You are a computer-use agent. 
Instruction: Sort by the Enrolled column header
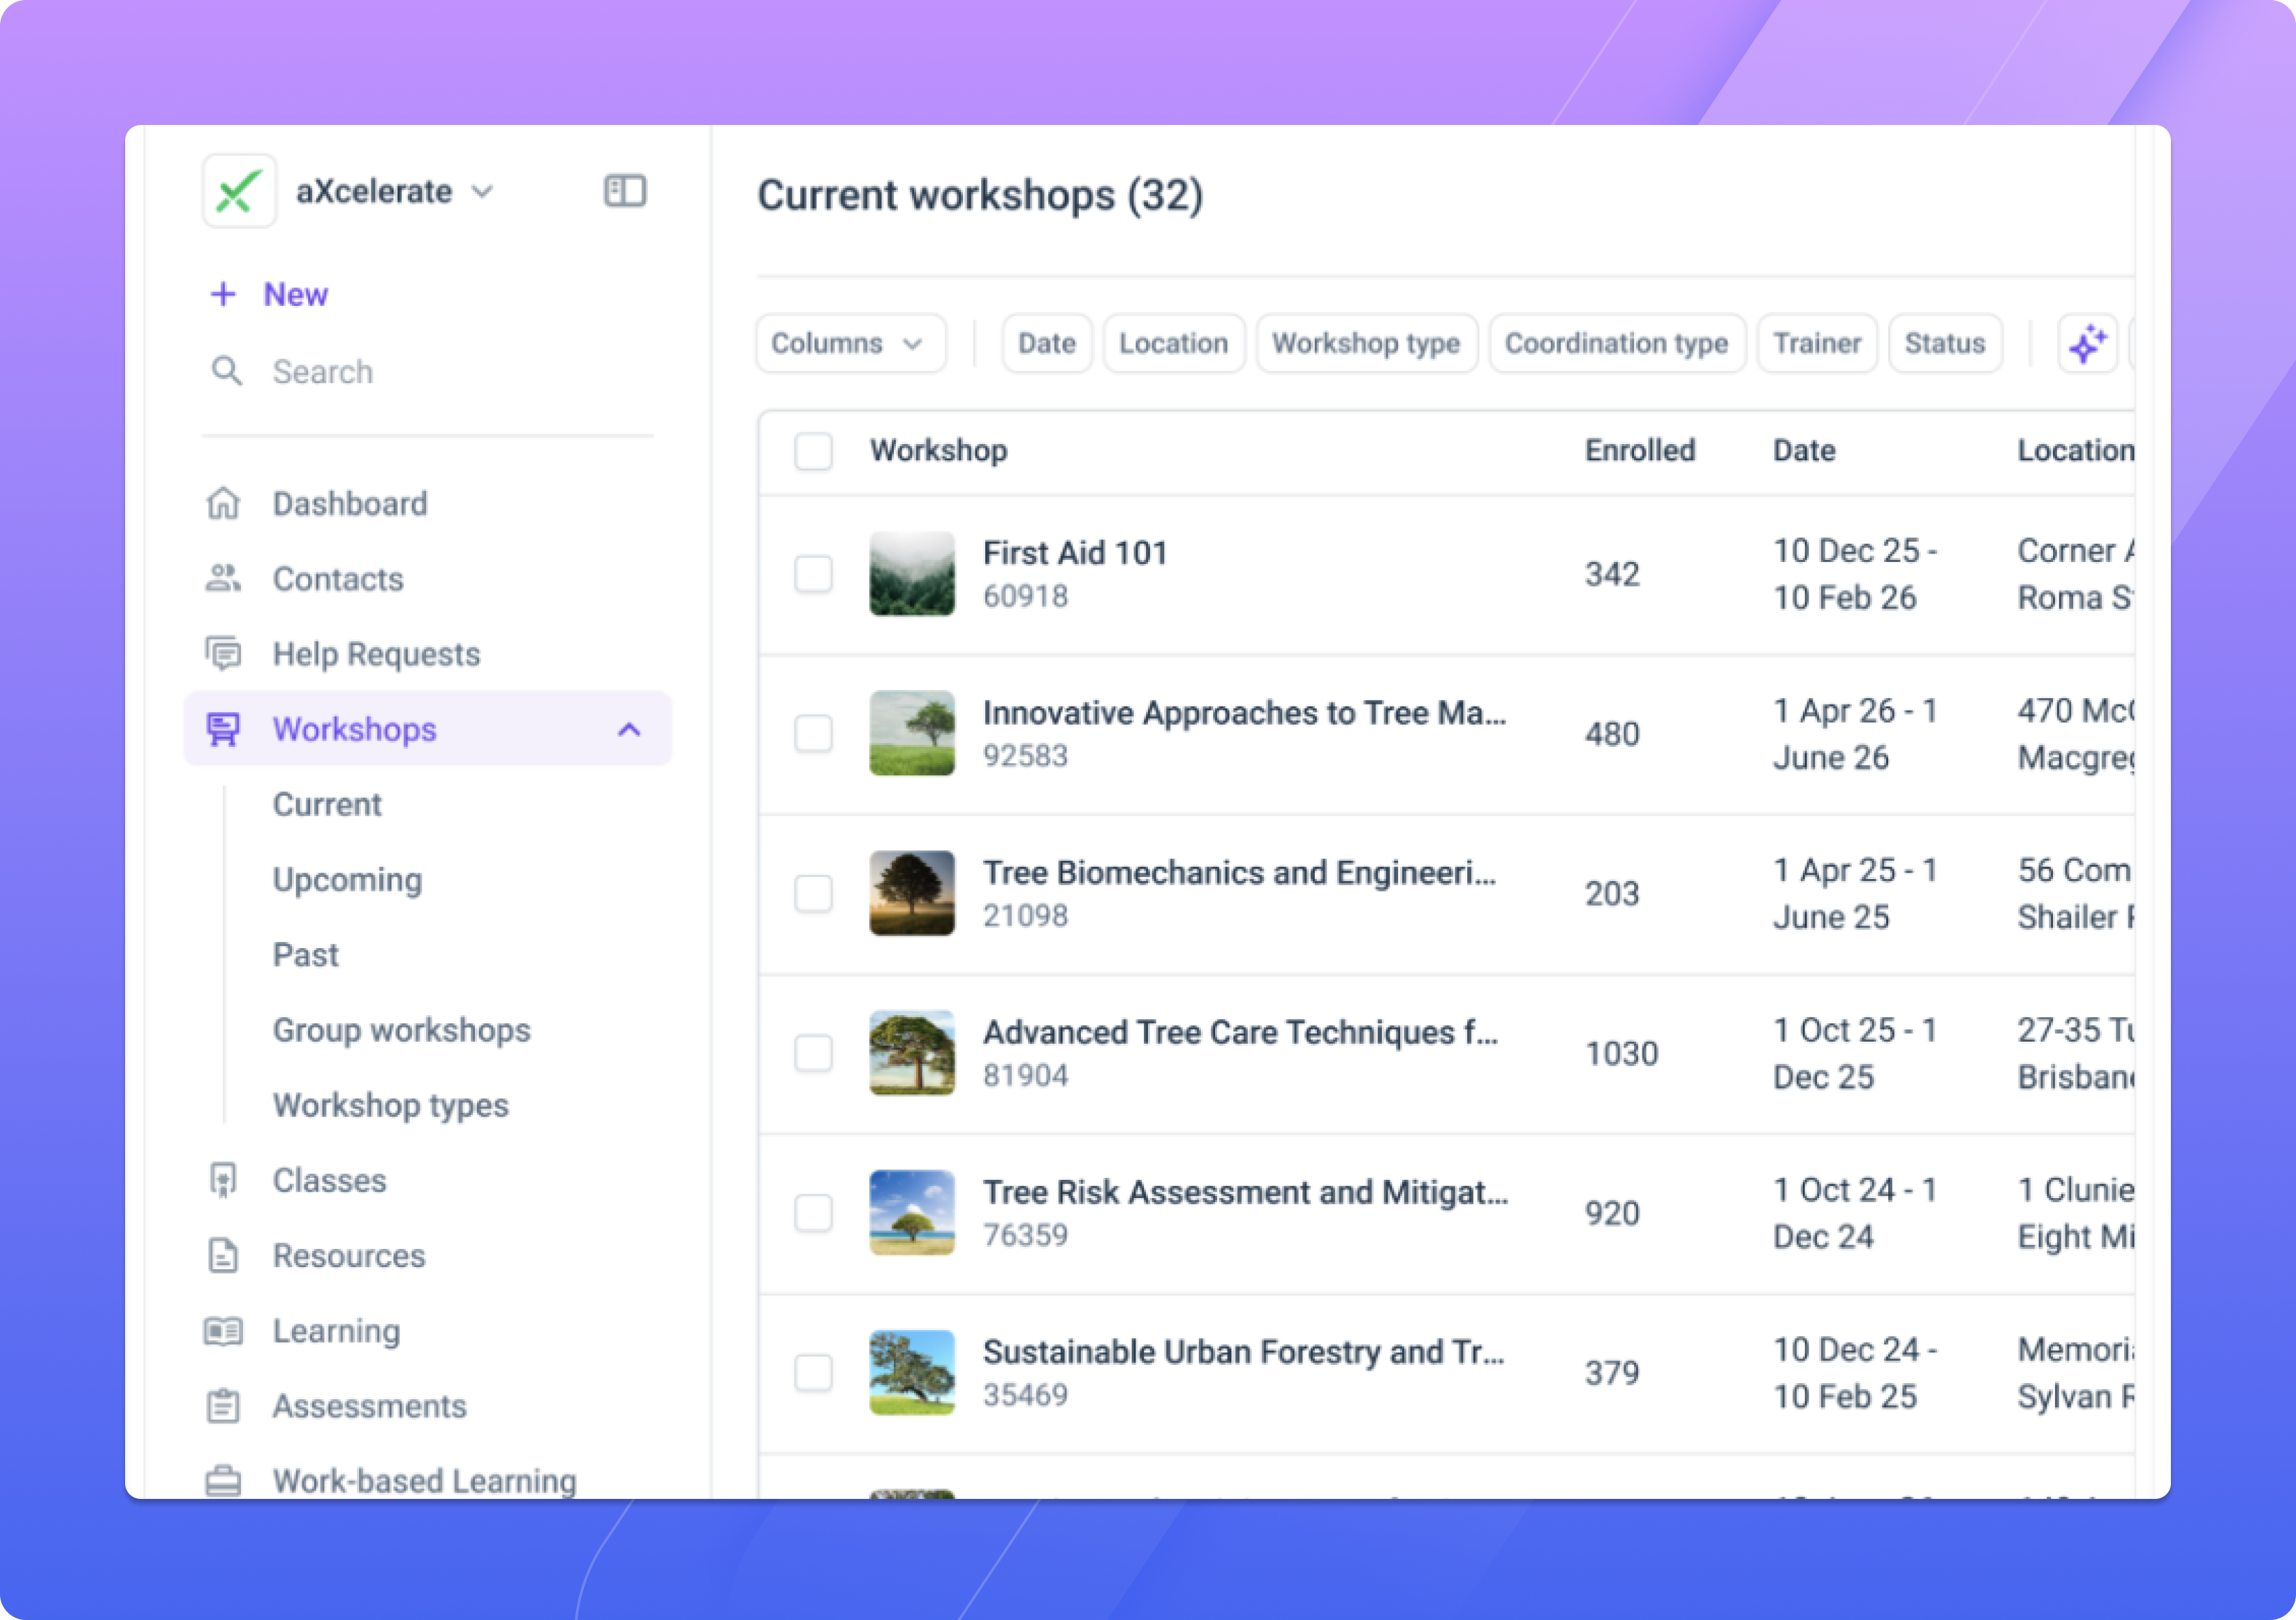1640,451
